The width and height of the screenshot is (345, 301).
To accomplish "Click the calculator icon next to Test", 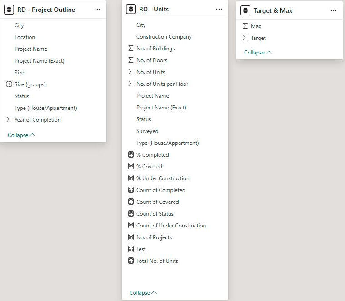I will pyautogui.click(x=131, y=249).
